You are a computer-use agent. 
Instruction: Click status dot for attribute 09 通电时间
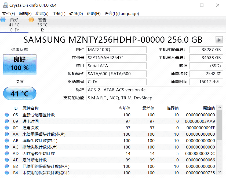[7, 121]
